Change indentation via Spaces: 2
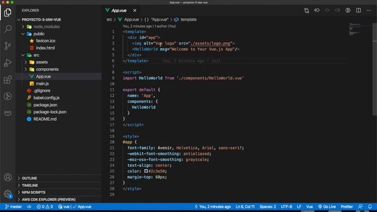Viewport: 377px width, 212px height. click(267, 207)
